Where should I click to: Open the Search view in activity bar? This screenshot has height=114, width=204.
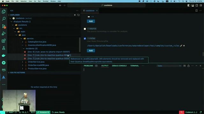(x=4, y=19)
